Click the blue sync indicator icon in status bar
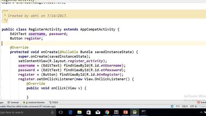Screen dimensions: 206x116 coord(172,106)
